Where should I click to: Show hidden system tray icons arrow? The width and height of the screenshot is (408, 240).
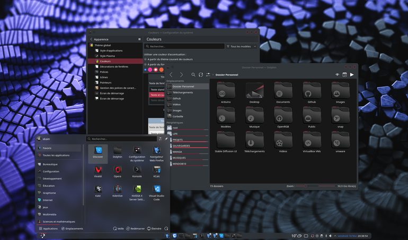click(x=335, y=236)
